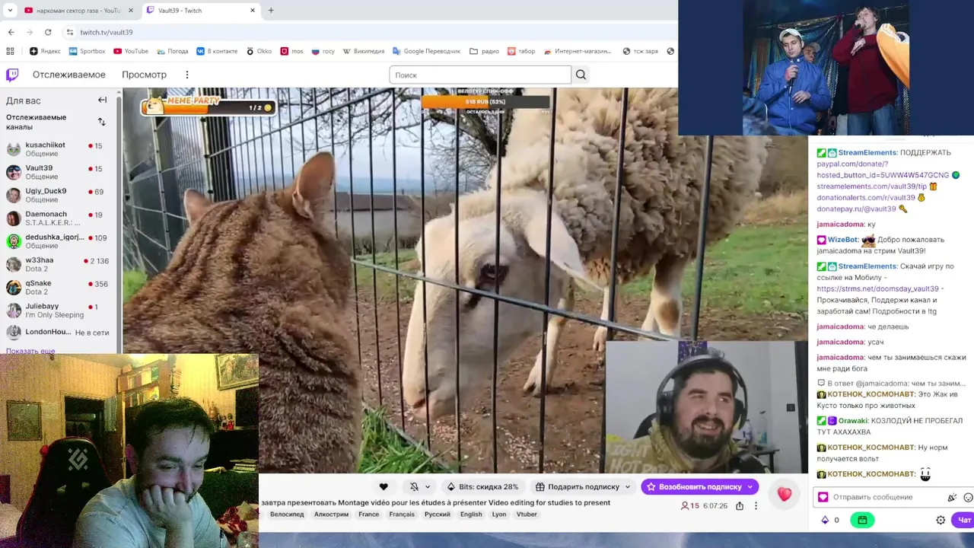974x548 pixels.
Task: Open the Okko bookmark
Action: [259, 51]
